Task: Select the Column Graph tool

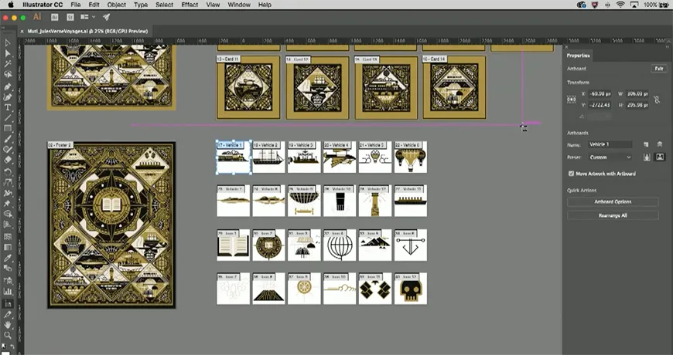Action: (8, 291)
